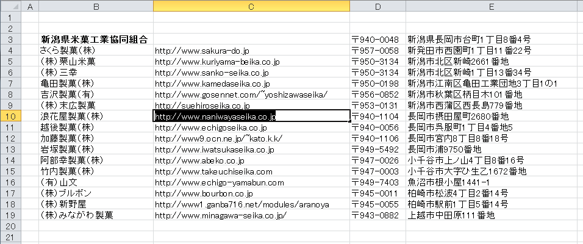Click the echigo-yamabun.com URL
Viewport: 583px width, 244px height.
click(x=220, y=182)
